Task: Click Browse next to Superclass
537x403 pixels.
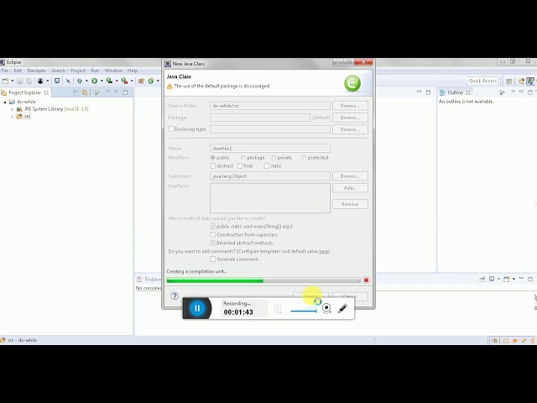Action: [x=350, y=176]
